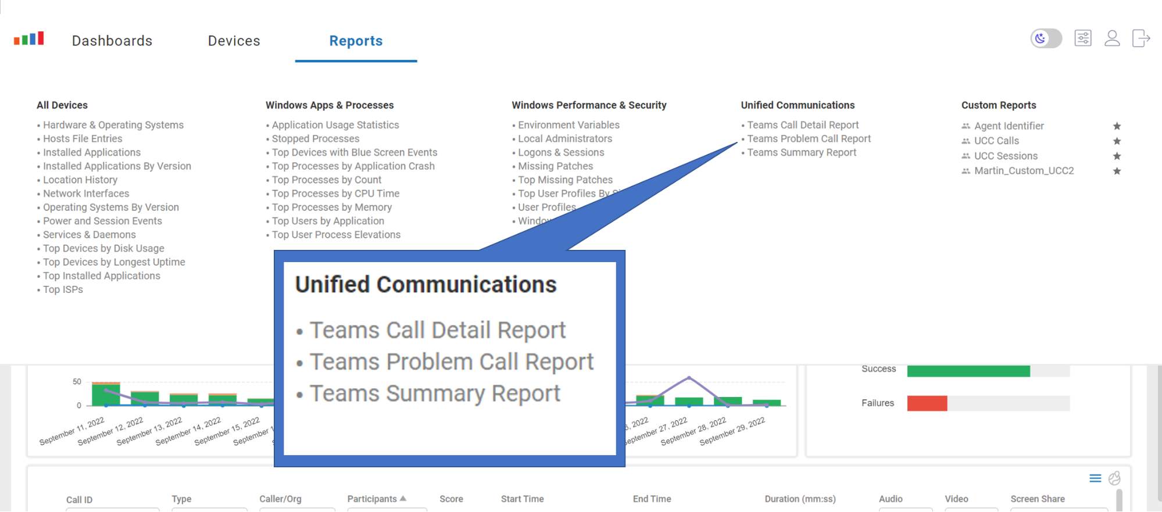This screenshot has width=1162, height=512.
Task: Open Installed Applications By Version report
Action: click(x=117, y=166)
